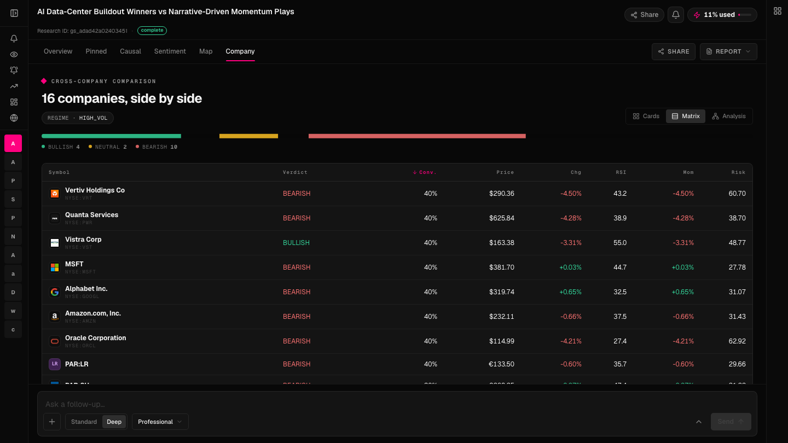Sort the table by Chg column
This screenshot has width=788, height=443.
pos(576,172)
